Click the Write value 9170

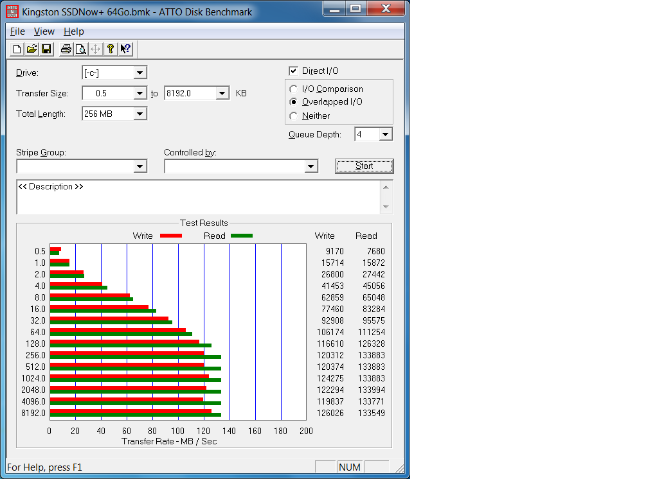pos(335,251)
